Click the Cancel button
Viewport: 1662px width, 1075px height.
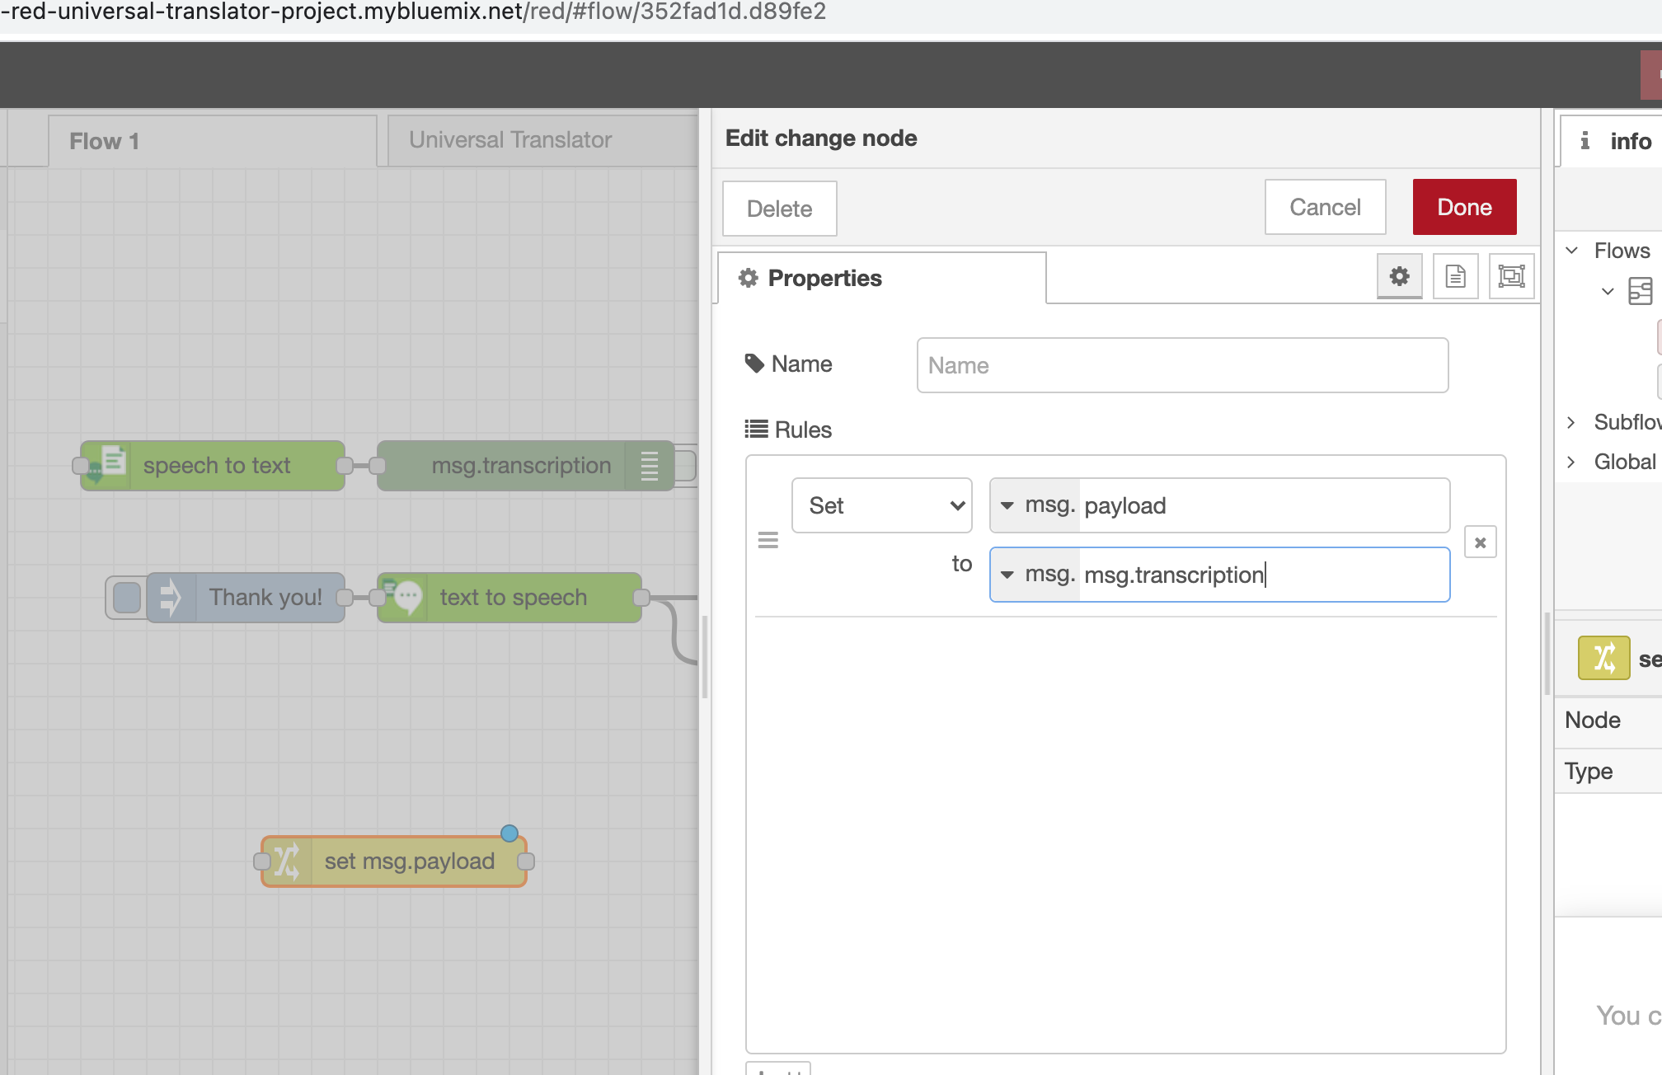click(1325, 207)
